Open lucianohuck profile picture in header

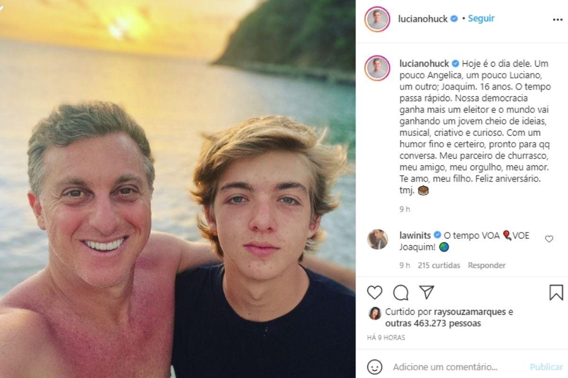point(377,19)
